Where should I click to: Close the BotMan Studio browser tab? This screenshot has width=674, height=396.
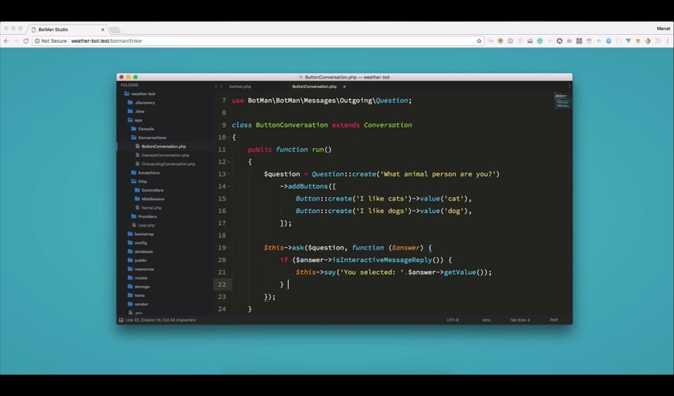point(103,29)
